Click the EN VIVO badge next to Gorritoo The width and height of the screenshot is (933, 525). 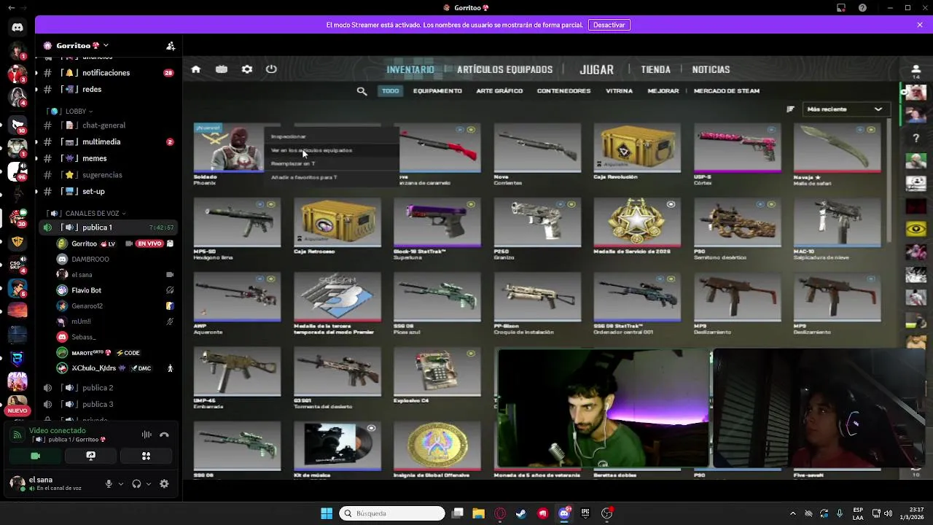click(149, 244)
